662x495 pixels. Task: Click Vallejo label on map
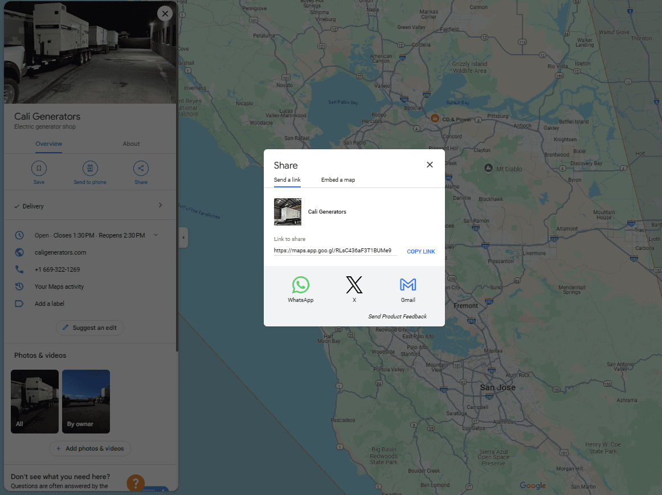pyautogui.click(x=382, y=85)
